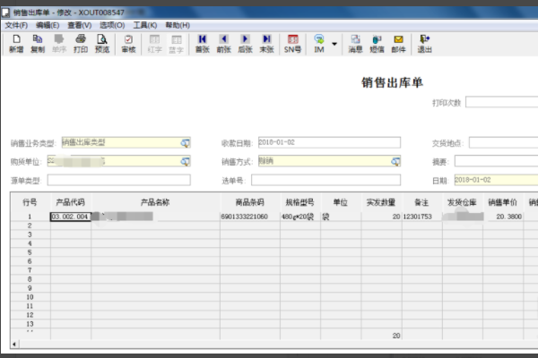The image size is (538, 358).
Task: Click the 备注 column header
Action: 422,202
